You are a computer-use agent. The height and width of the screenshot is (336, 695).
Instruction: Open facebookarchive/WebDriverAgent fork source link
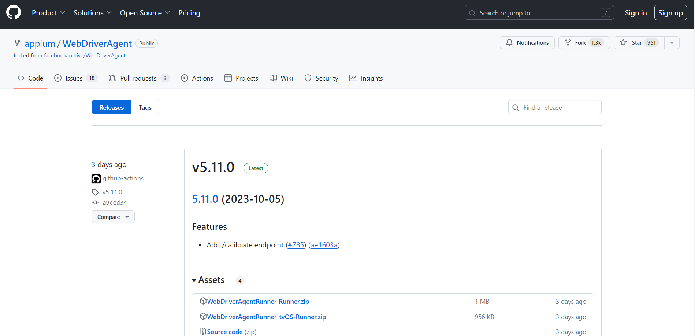[85, 56]
